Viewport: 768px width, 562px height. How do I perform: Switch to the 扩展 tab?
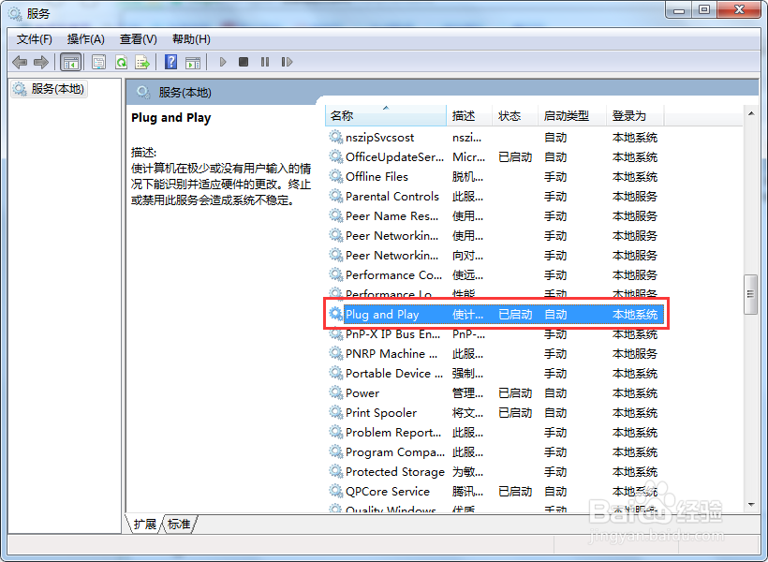[x=144, y=525]
